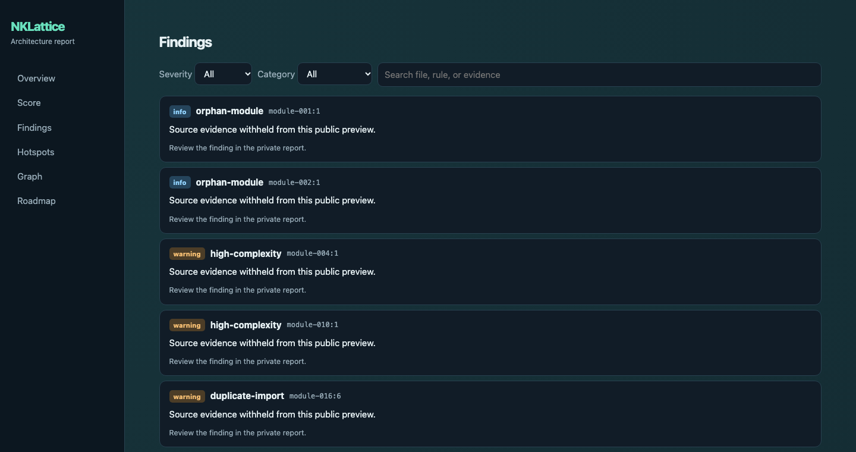
Task: Navigate to Hotspots
Action: 36,152
